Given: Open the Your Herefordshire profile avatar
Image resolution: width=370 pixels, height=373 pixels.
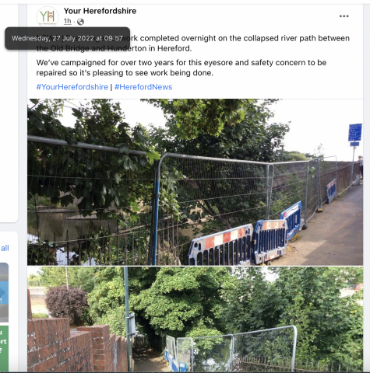Looking at the screenshot, I should tap(48, 16).
